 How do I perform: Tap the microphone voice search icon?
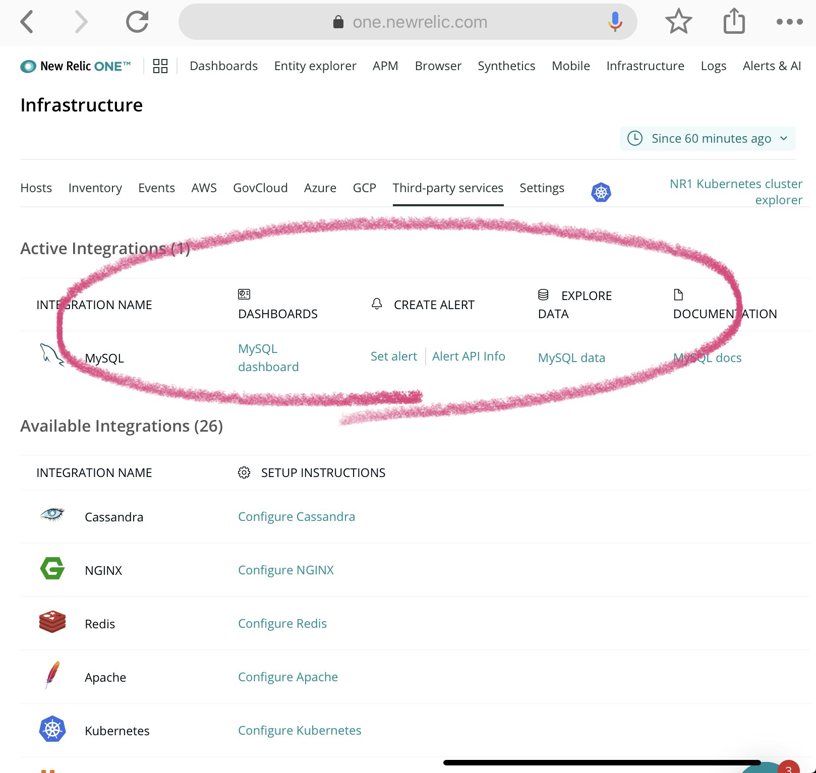[615, 22]
